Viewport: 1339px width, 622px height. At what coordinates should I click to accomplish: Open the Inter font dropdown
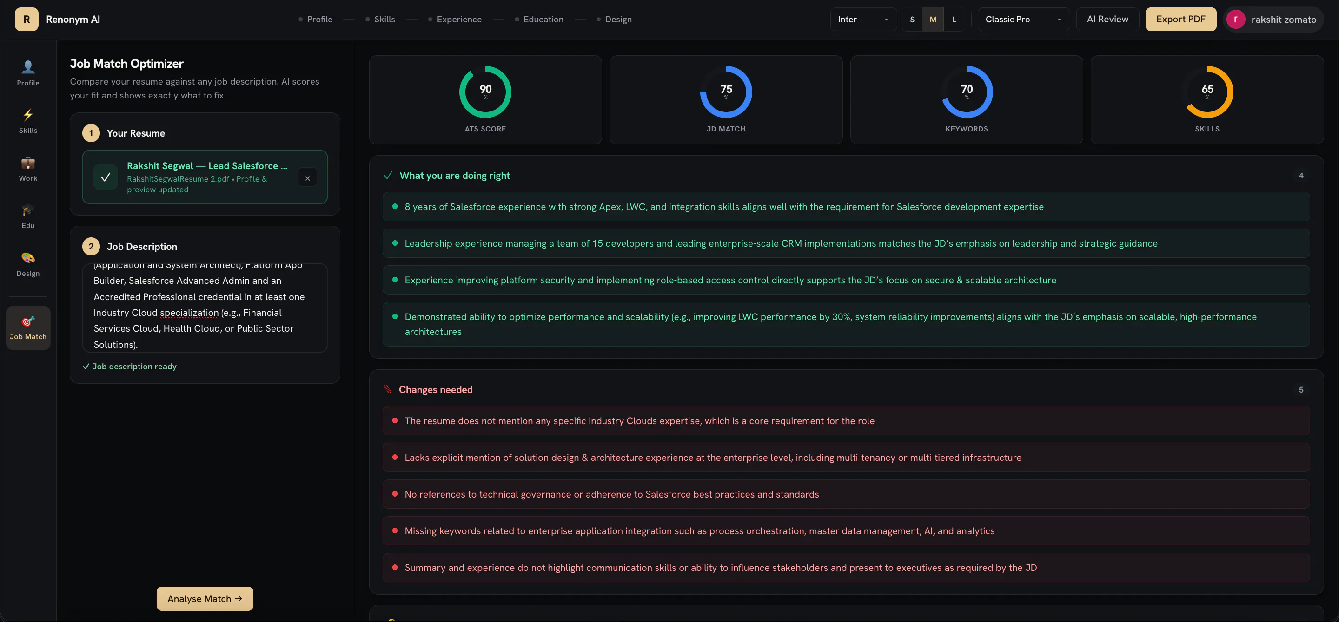863,19
